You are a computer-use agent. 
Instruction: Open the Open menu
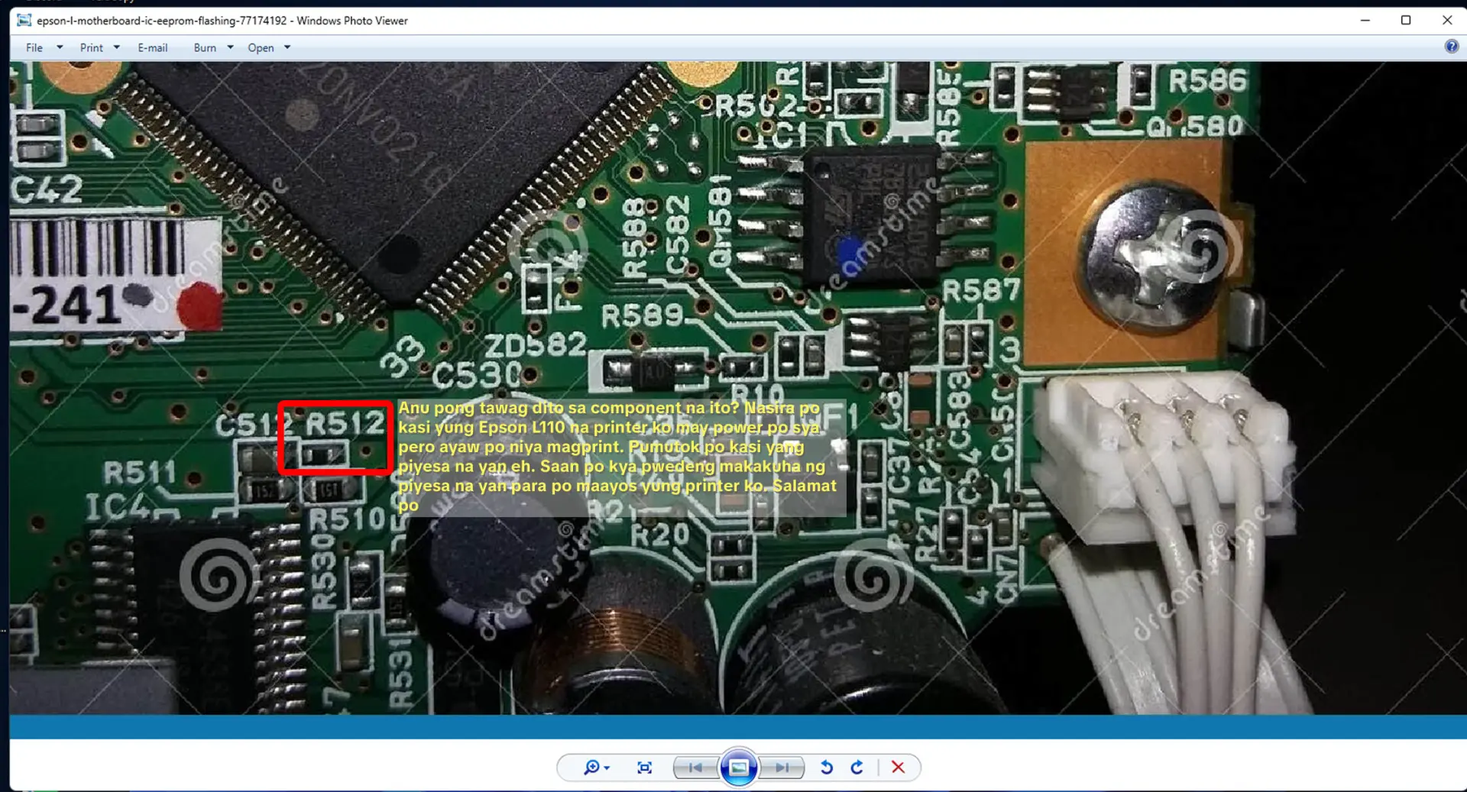261,47
